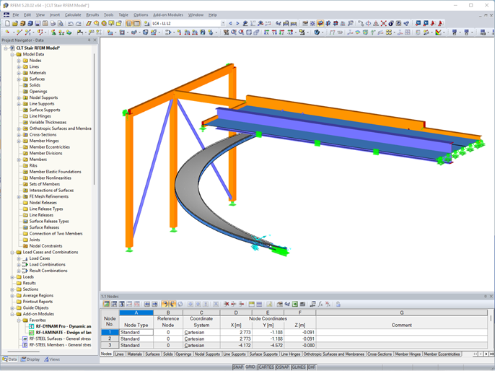The width and height of the screenshot is (495, 371).
Task: Click the X coordinate cell of node 3
Action: tap(236, 346)
